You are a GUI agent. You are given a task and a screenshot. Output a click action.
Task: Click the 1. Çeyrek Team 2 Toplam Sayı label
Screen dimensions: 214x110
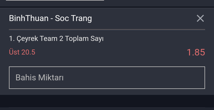click(56, 39)
